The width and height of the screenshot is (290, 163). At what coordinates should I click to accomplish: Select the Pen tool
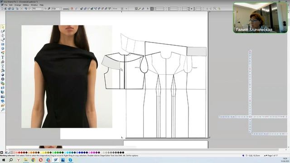[3, 40]
